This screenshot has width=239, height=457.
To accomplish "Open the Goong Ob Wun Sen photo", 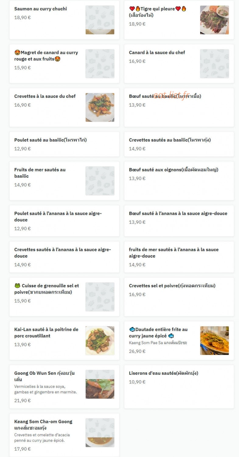I will pyautogui.click(x=100, y=384).
